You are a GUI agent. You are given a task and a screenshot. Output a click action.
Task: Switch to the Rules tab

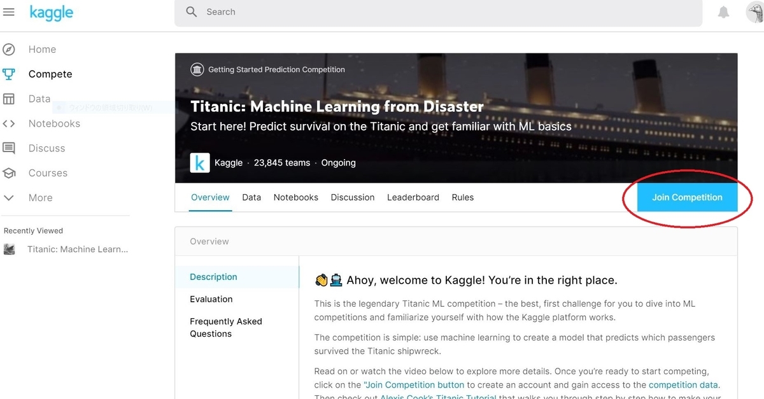click(463, 197)
